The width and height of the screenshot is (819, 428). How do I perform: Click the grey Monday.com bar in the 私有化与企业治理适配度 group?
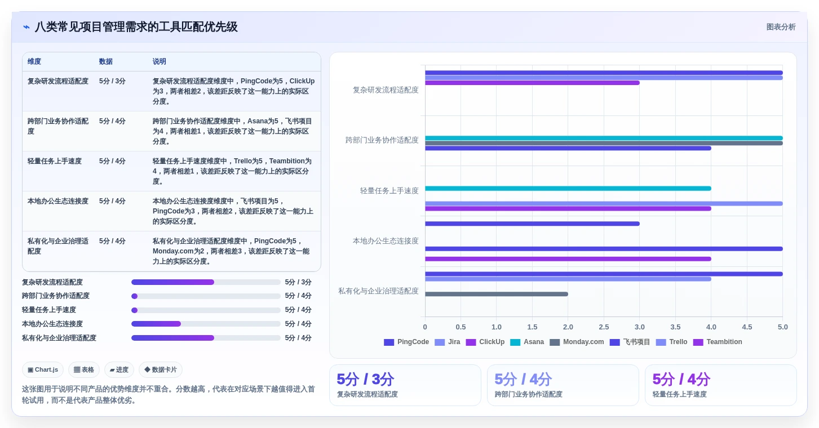(x=497, y=294)
